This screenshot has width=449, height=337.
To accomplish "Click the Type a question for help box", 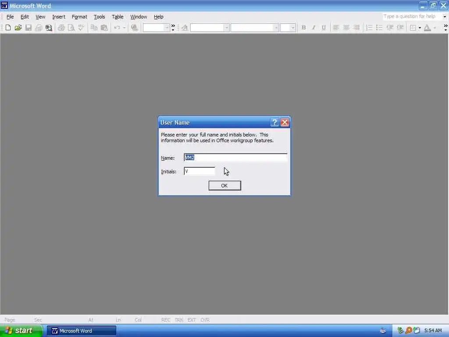I will tap(412, 16).
